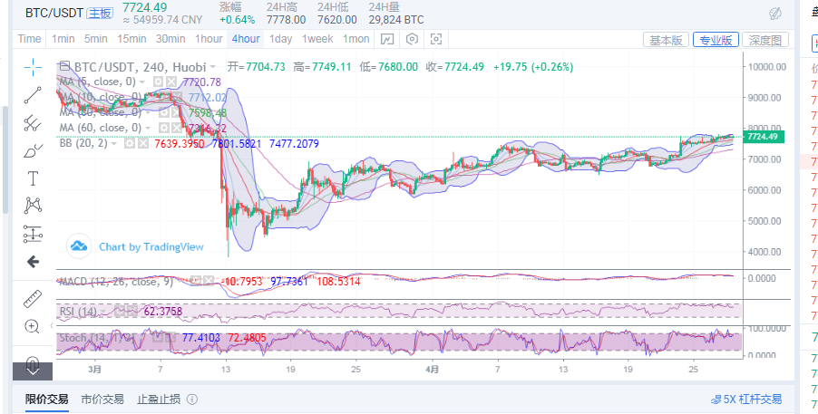The width and height of the screenshot is (818, 414).
Task: Open the ruler measure tool
Action: pos(33,297)
